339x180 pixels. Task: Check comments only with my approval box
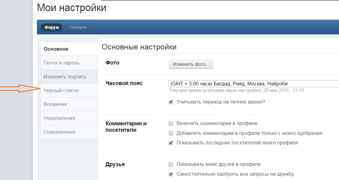tap(171, 133)
